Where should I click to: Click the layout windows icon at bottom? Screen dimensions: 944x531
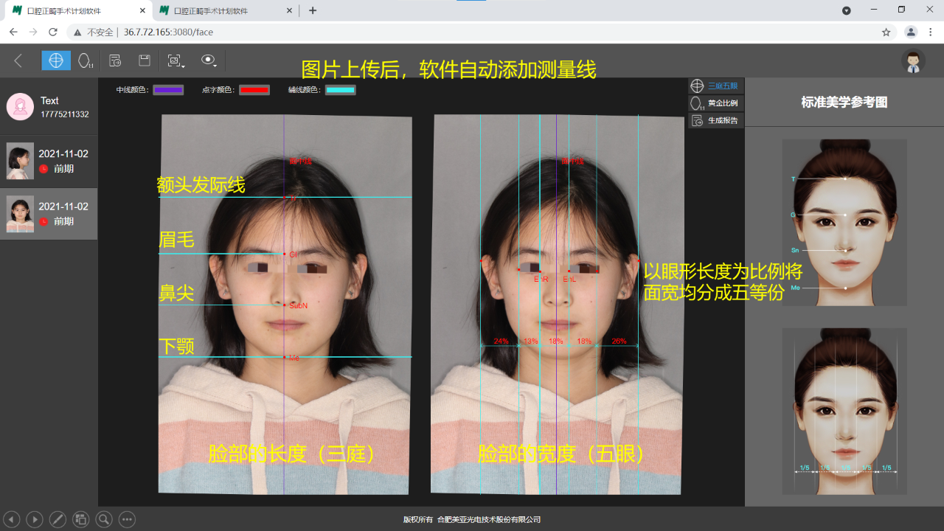point(81,519)
